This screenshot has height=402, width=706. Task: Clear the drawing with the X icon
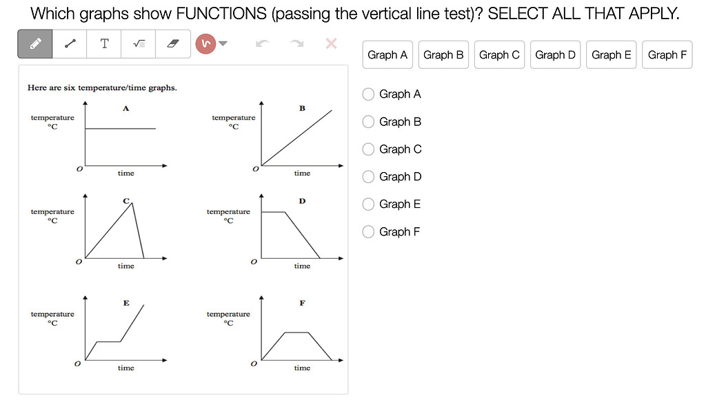(x=330, y=43)
